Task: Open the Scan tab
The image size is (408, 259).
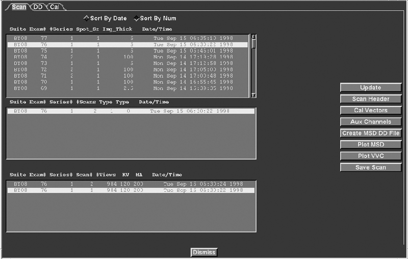Action: coord(18,7)
